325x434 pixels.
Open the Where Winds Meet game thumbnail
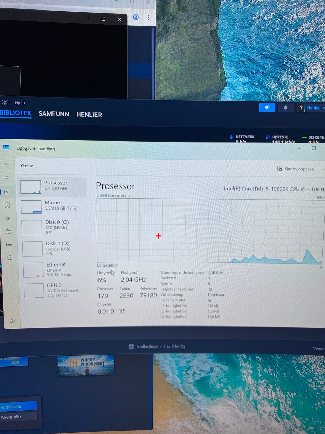pos(86,365)
